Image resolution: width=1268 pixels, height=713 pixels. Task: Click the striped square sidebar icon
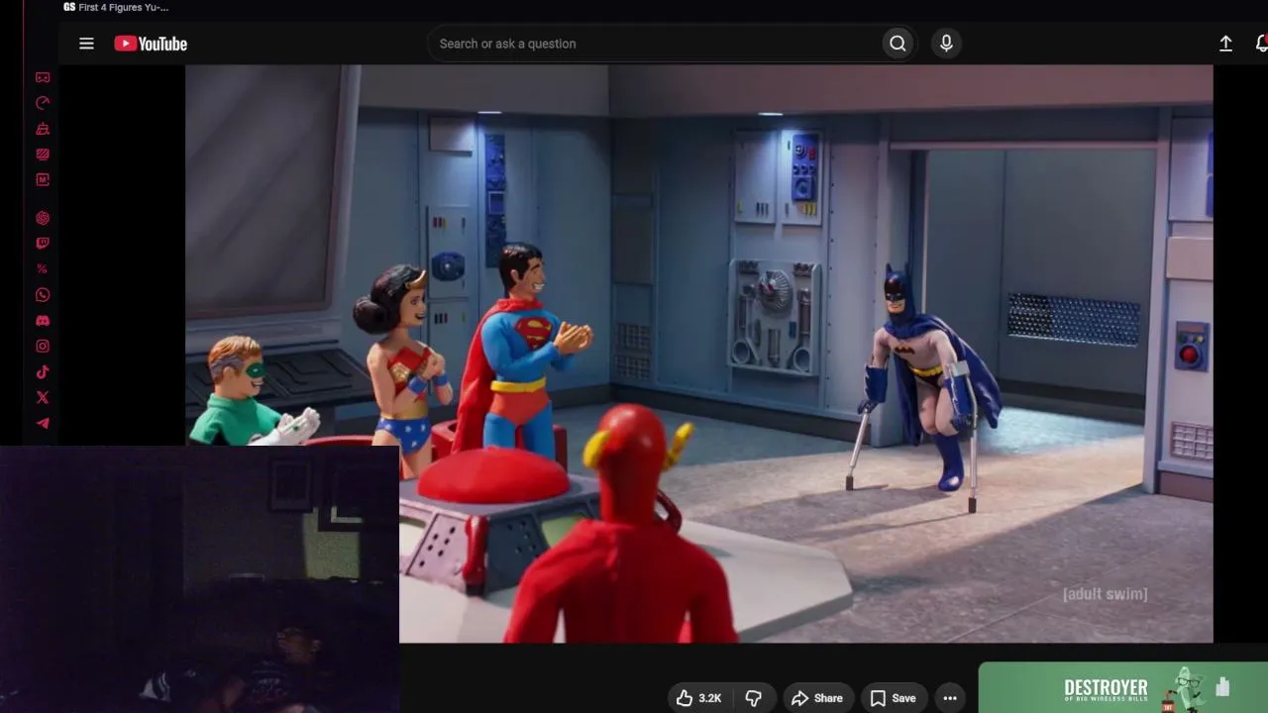click(x=43, y=154)
